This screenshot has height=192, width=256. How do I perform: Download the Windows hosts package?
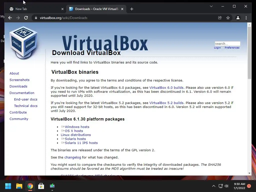click(77, 127)
